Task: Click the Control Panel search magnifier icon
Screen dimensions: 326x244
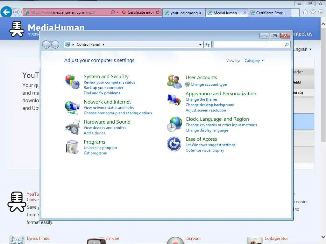Action: (x=287, y=44)
